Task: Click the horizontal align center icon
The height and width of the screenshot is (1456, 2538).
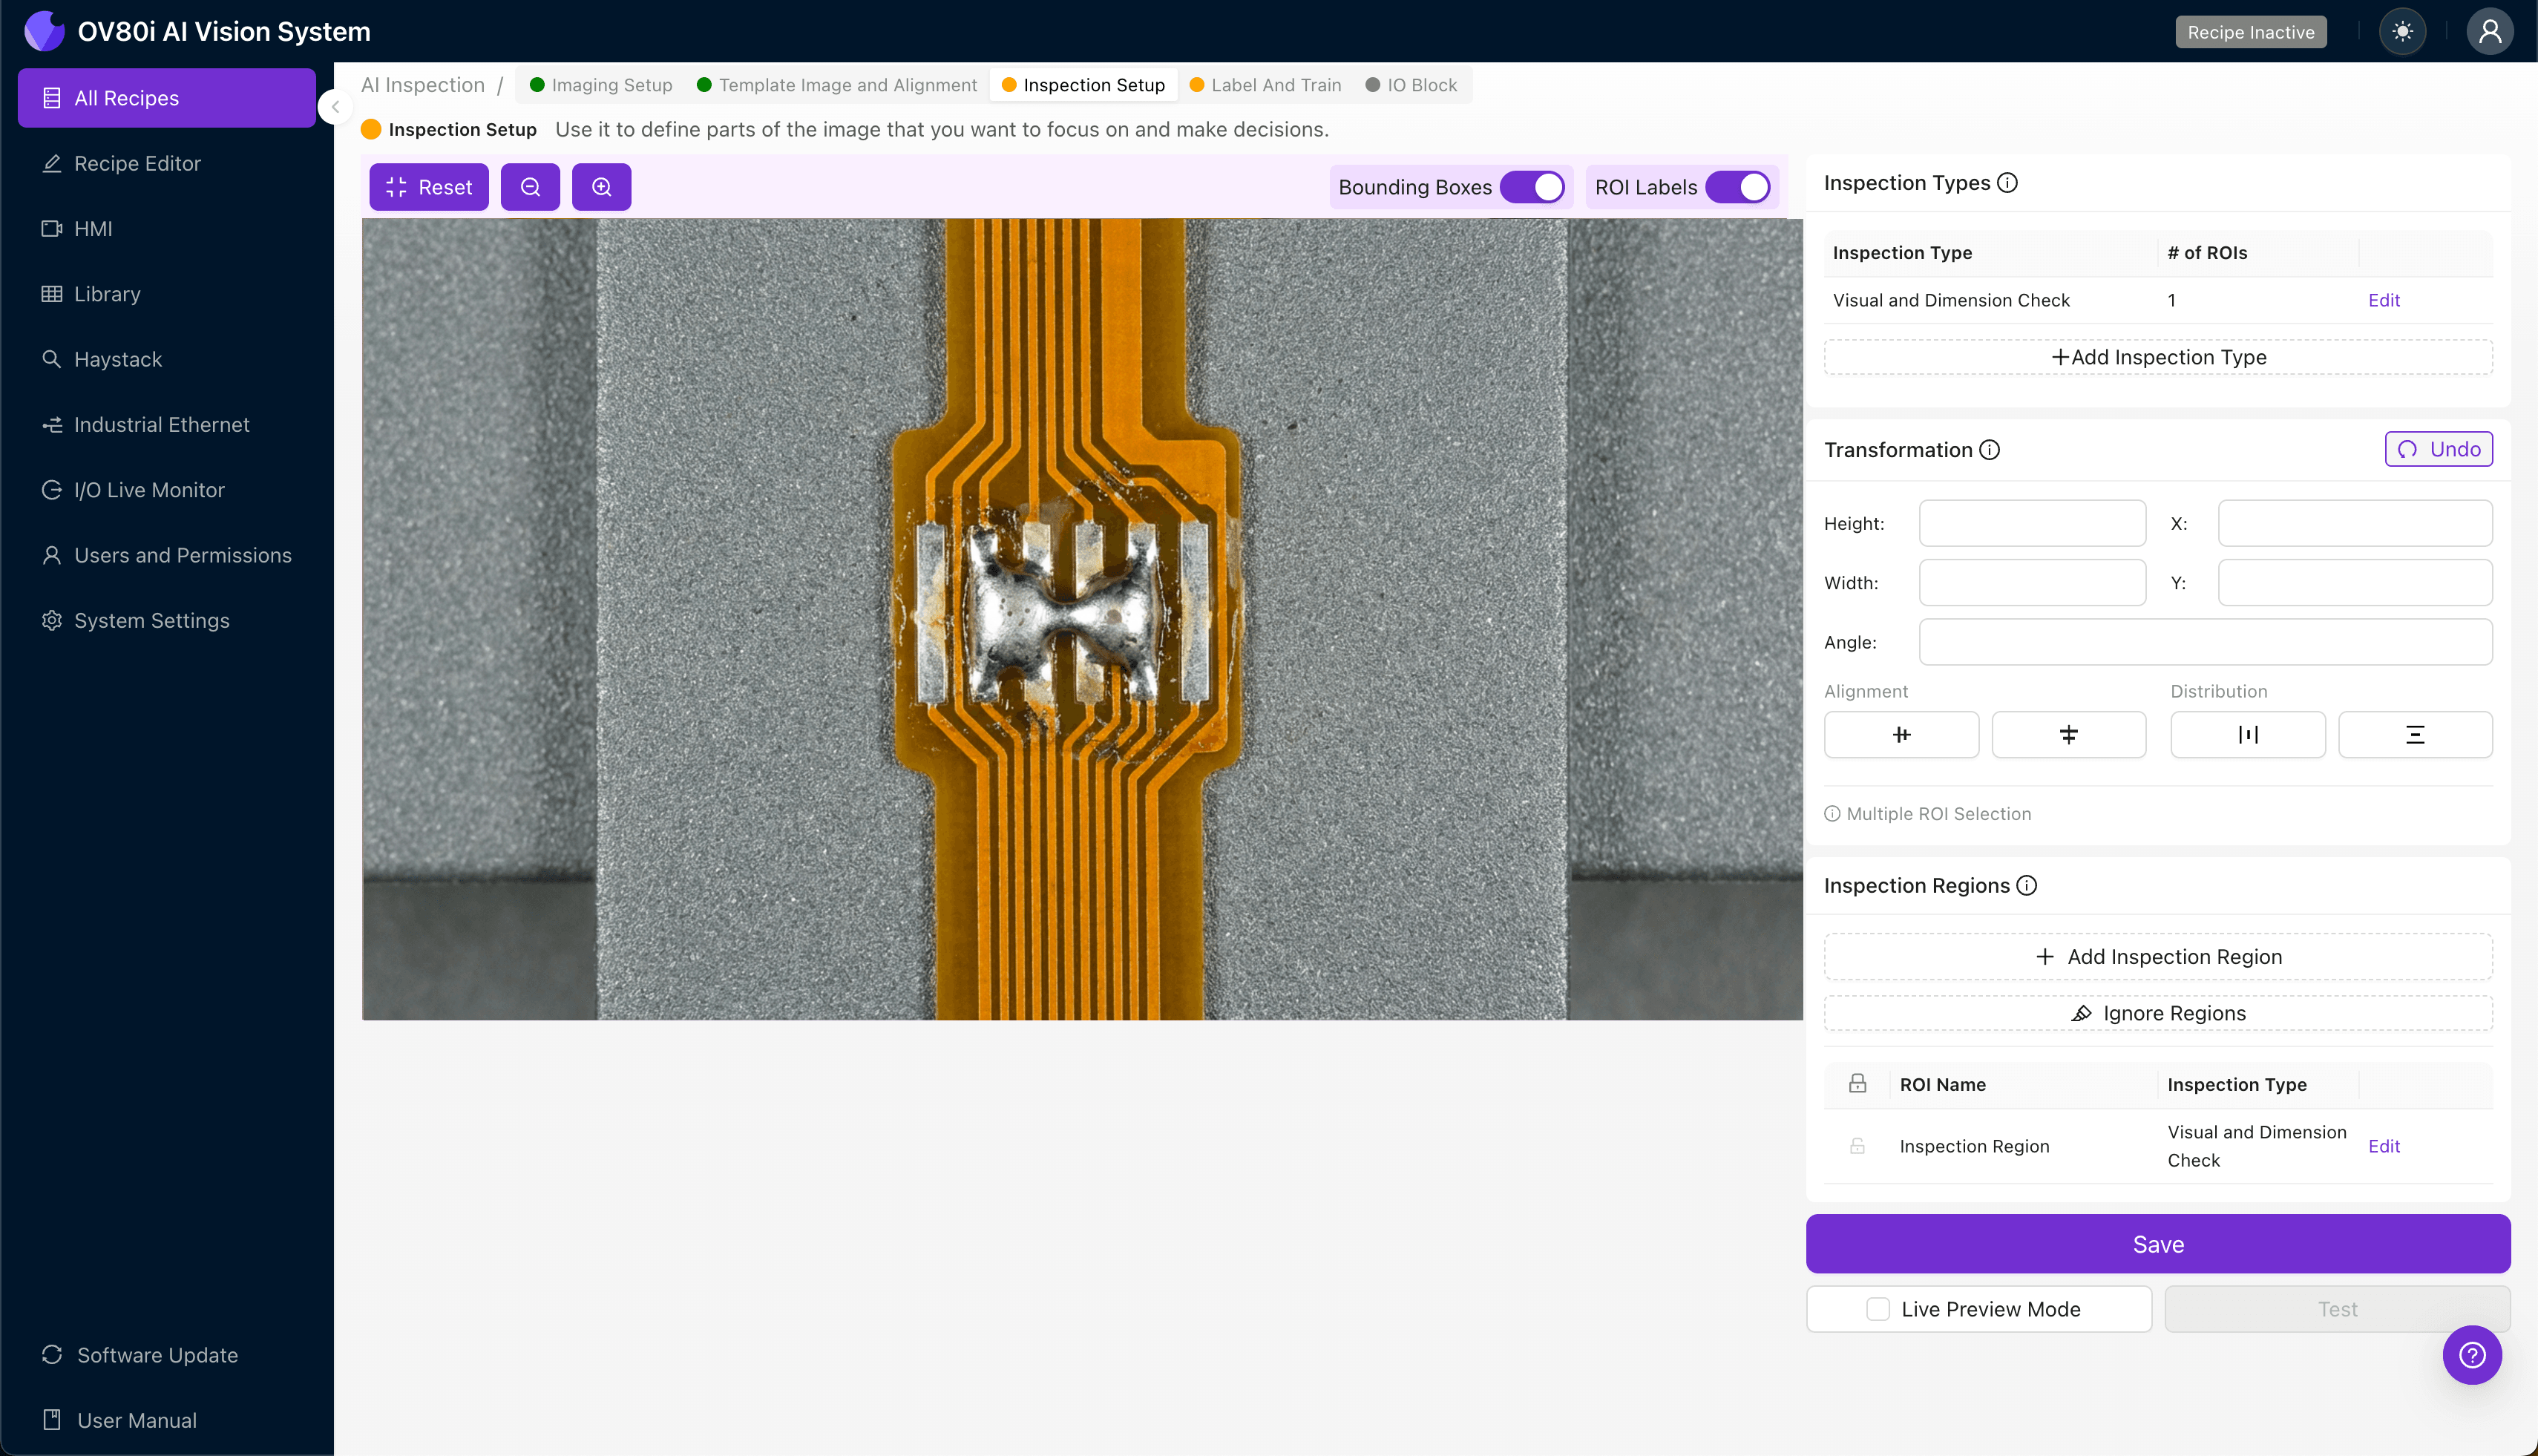Action: [x=1901, y=735]
